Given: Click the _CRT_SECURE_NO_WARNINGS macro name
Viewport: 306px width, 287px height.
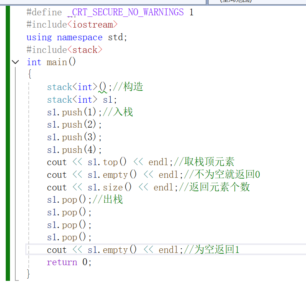Looking at the screenshot, I should [125, 12].
